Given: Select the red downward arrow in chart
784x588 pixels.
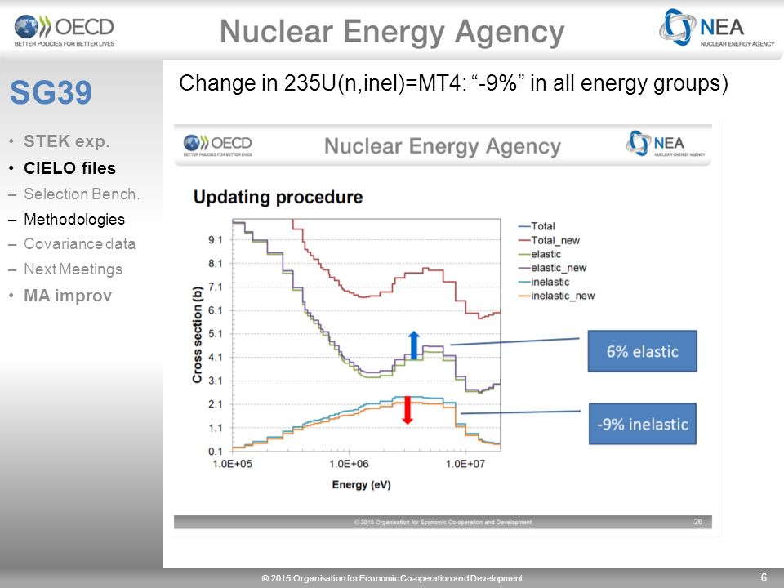Looking at the screenshot, I should (x=408, y=410).
